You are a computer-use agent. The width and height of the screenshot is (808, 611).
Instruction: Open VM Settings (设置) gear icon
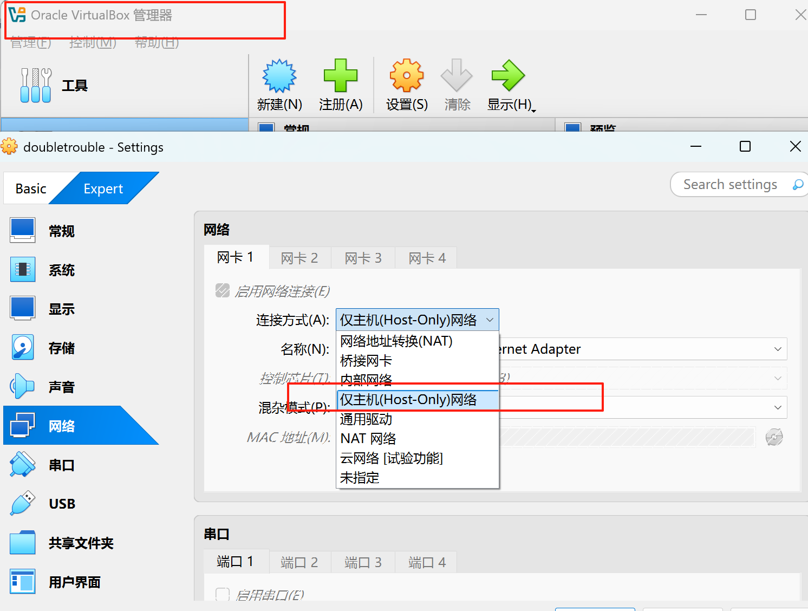(407, 75)
